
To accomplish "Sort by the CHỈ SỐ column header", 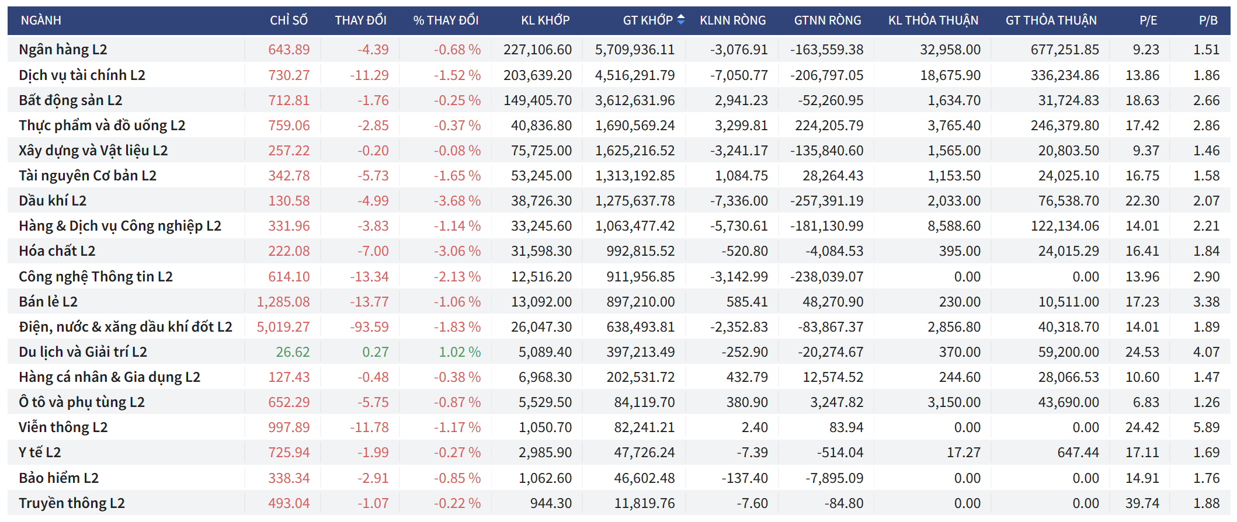I will pos(289,20).
